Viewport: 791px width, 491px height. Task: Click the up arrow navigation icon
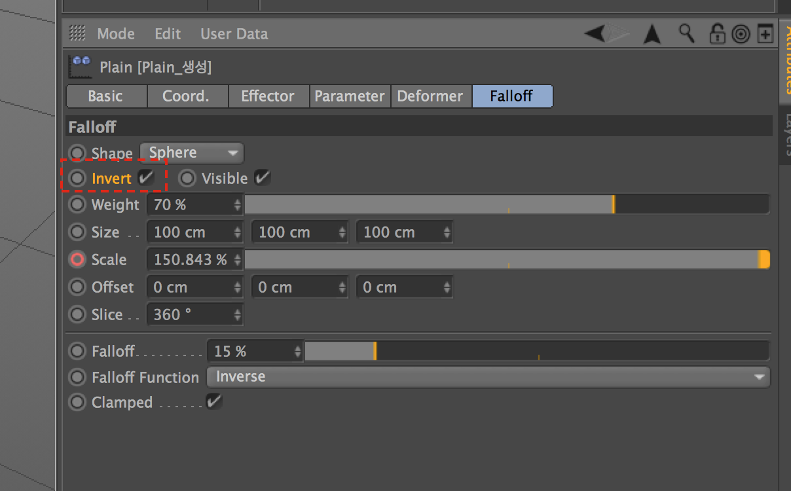click(x=652, y=34)
